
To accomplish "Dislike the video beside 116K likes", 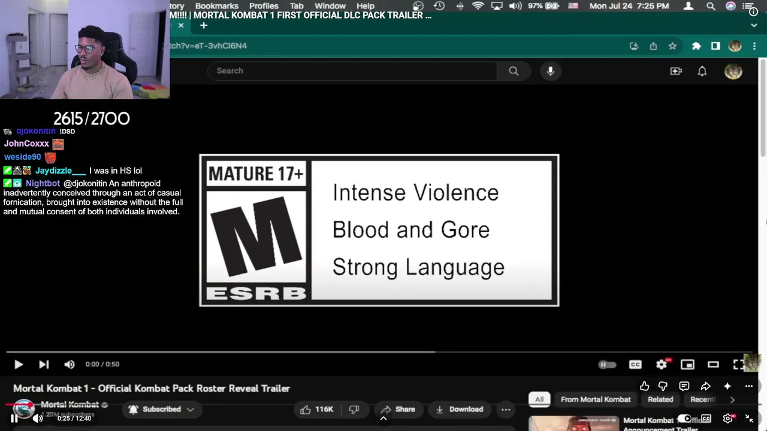I will click(x=354, y=409).
